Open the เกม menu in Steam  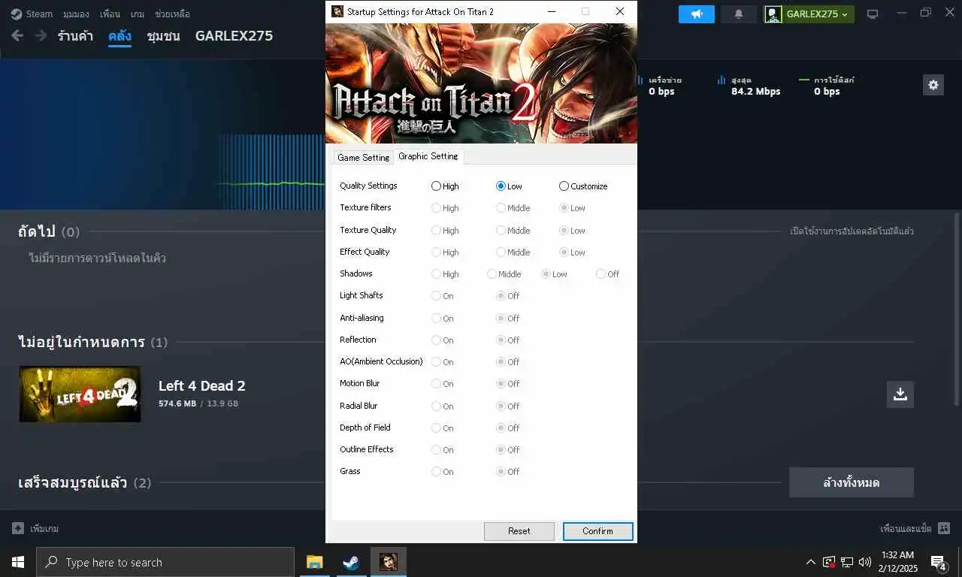coord(137,14)
